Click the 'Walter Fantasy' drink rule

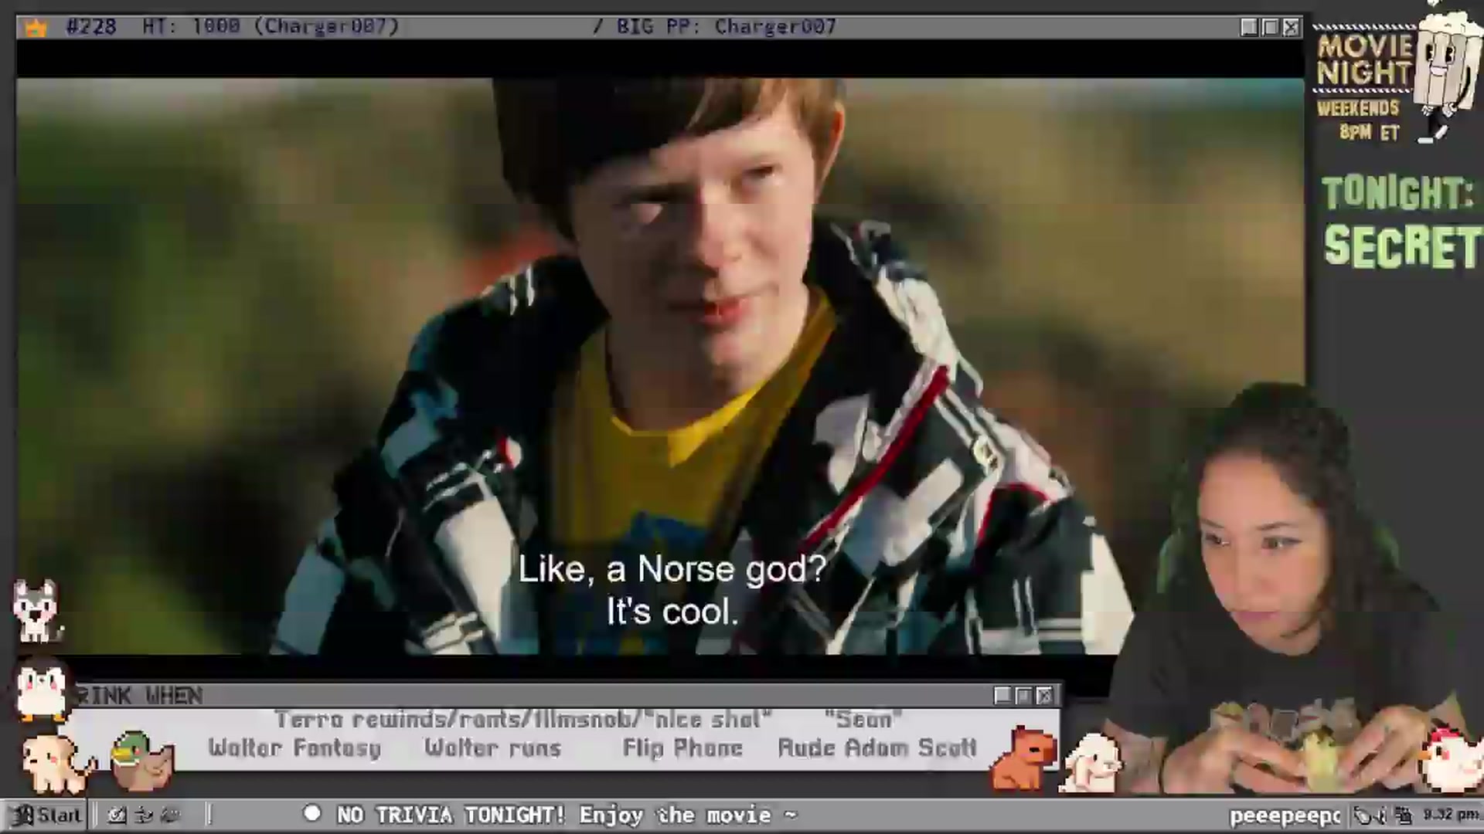point(294,748)
